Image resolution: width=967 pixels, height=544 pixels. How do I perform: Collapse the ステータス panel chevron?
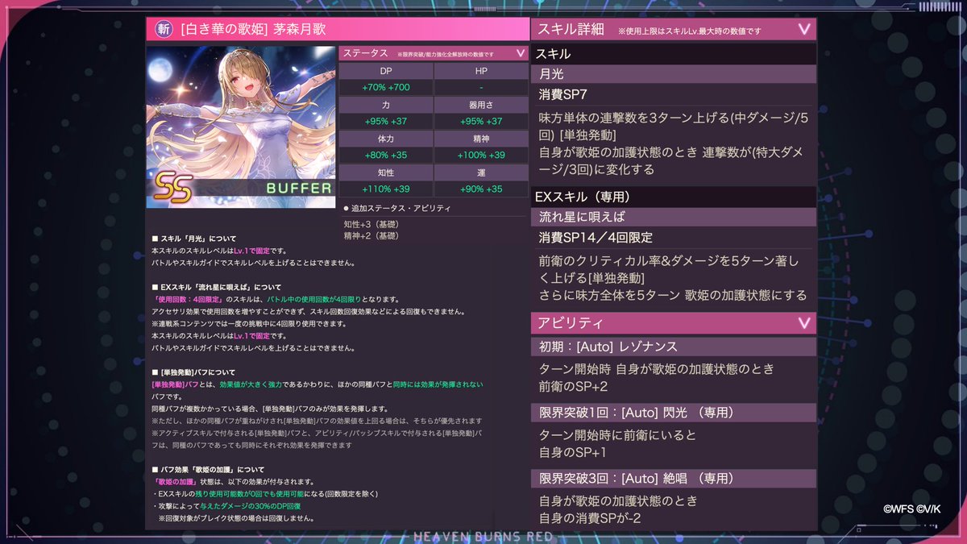click(x=521, y=53)
